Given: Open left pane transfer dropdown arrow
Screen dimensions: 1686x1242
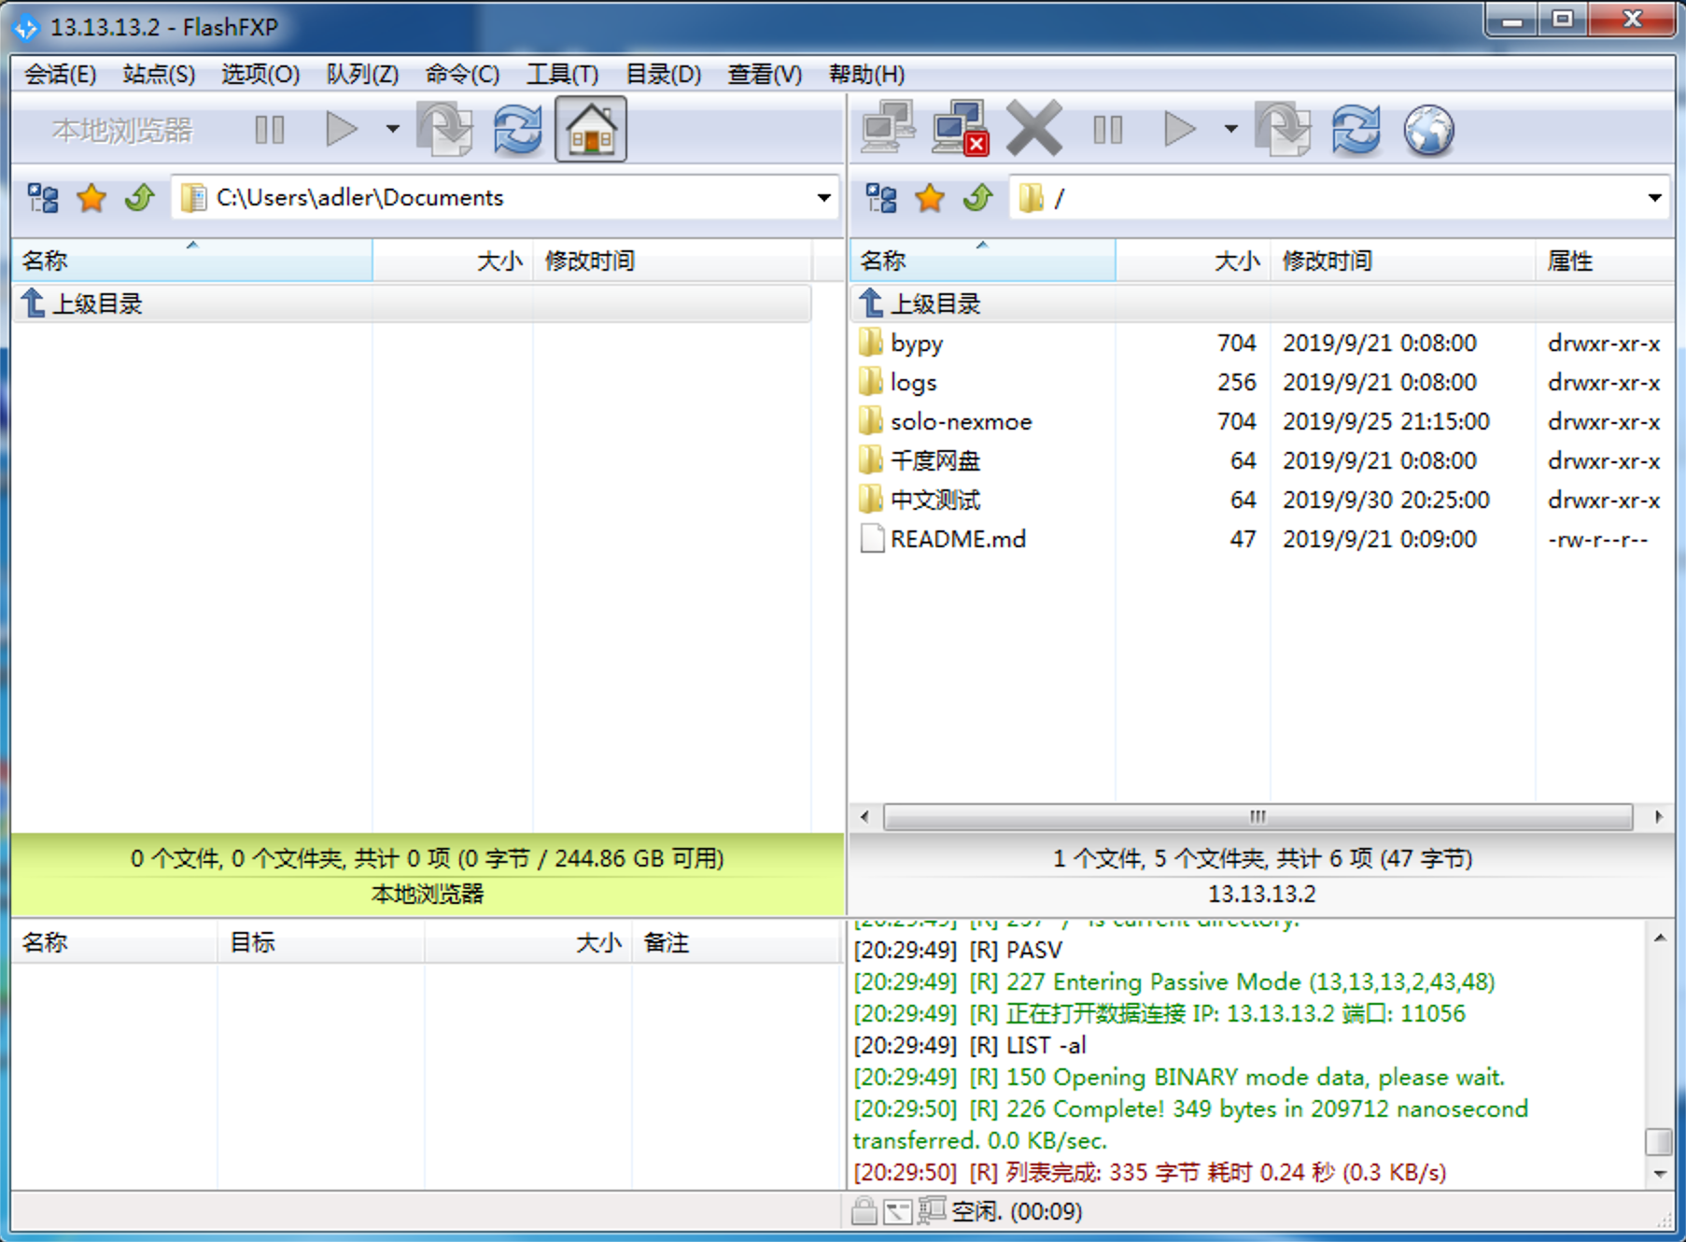Looking at the screenshot, I should click(x=392, y=130).
